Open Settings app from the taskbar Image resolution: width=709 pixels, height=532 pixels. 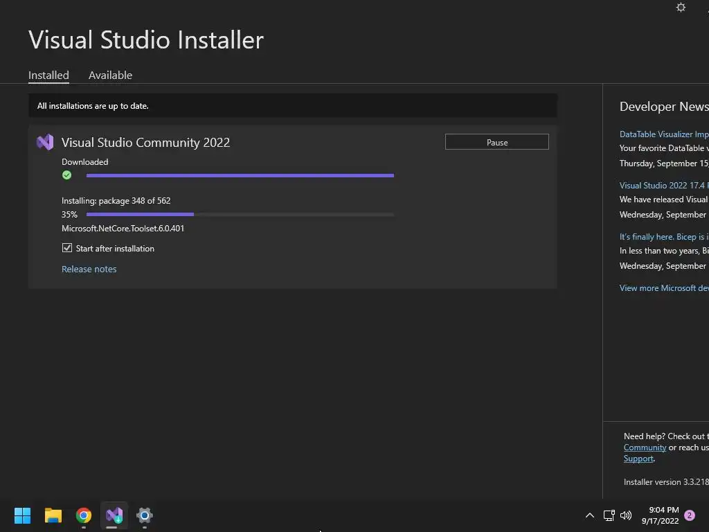[x=145, y=515]
